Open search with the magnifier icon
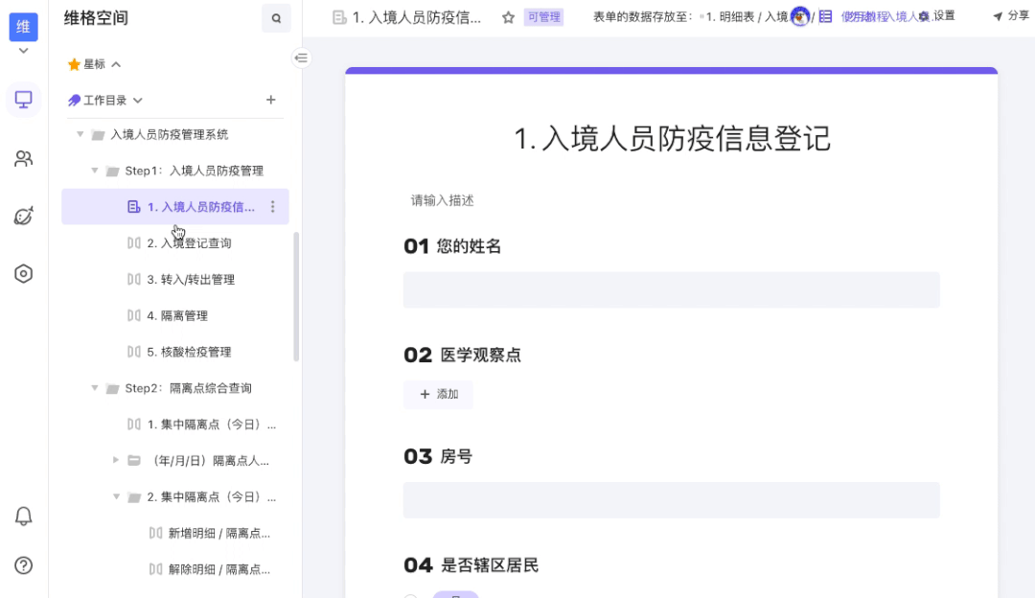This screenshot has width=1035, height=598. click(276, 18)
